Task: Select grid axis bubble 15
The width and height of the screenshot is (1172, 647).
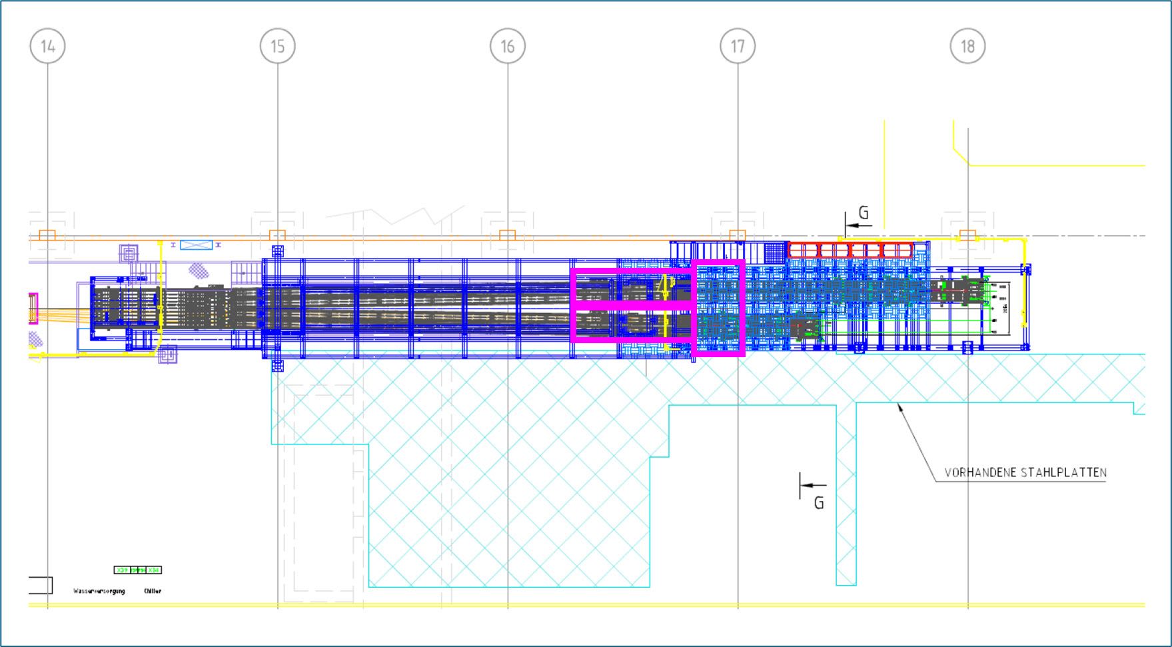Action: click(x=277, y=46)
